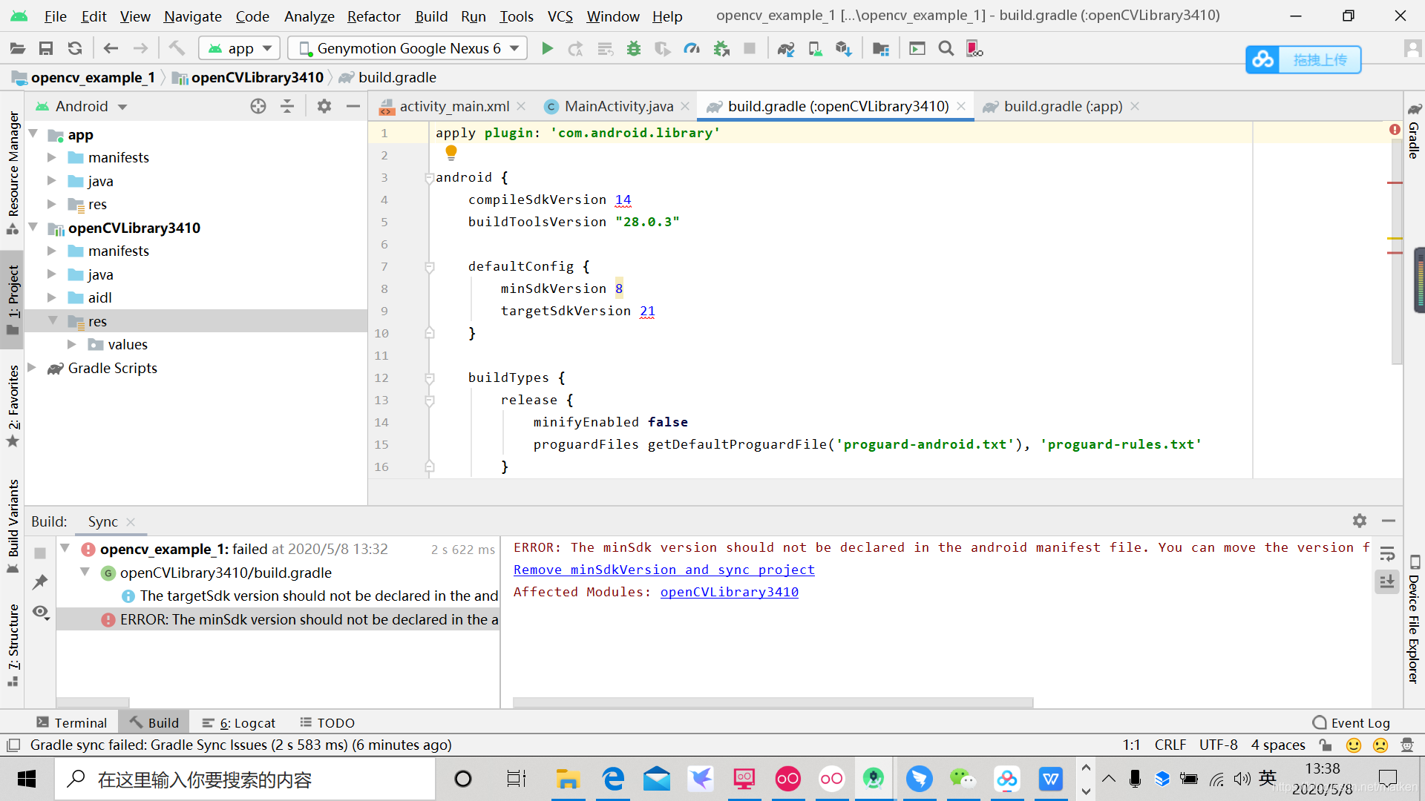Screen dimensions: 1425x801
Task: Click the Scroll from Source target icon
Action: [x=258, y=106]
